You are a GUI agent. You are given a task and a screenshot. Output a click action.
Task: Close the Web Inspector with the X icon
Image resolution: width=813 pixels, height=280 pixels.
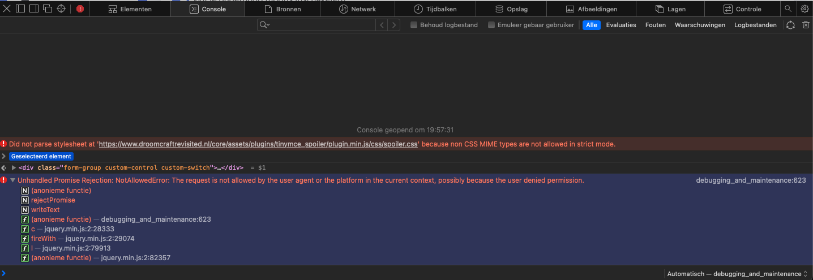[7, 8]
